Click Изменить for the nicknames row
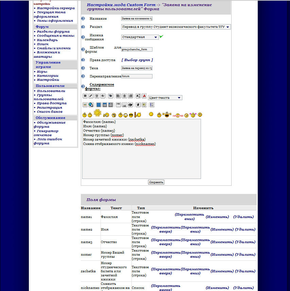Image resolution: width=290 pixels, height=291 pixels. 217,288
